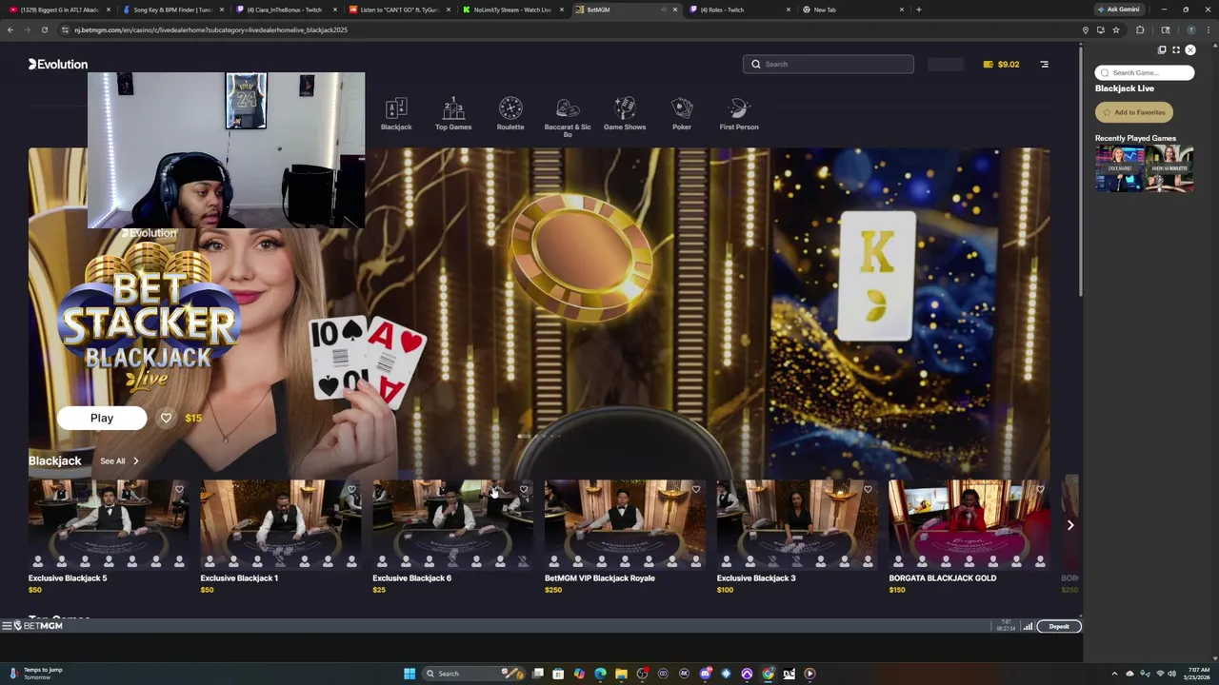
Task: Open Borgata Blackjack Gold table thumbnail
Action: click(x=969, y=524)
